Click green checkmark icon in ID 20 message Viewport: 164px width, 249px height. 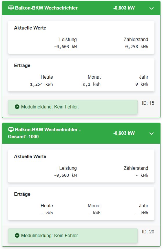pos(17,235)
